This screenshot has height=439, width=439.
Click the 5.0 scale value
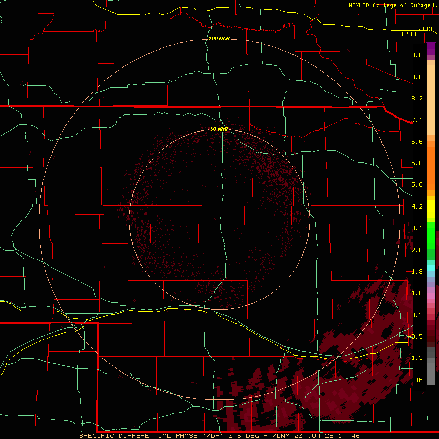coord(417,185)
